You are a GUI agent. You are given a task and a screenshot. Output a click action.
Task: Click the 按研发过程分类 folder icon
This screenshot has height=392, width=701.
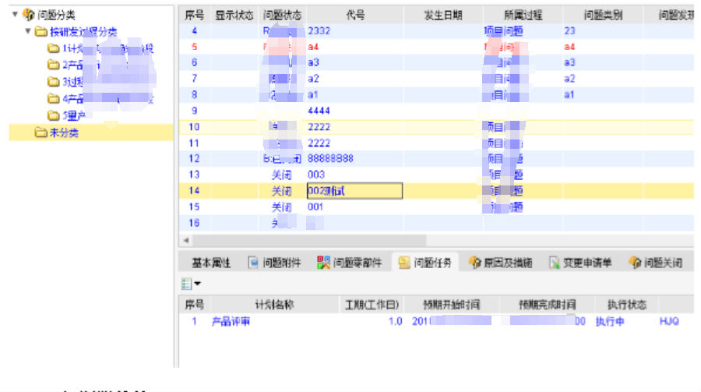[41, 32]
